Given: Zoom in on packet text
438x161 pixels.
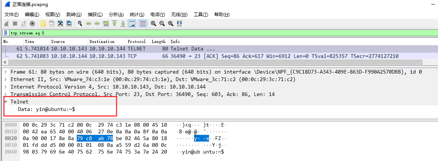Looking at the screenshot, I should [x=154, y=24].
